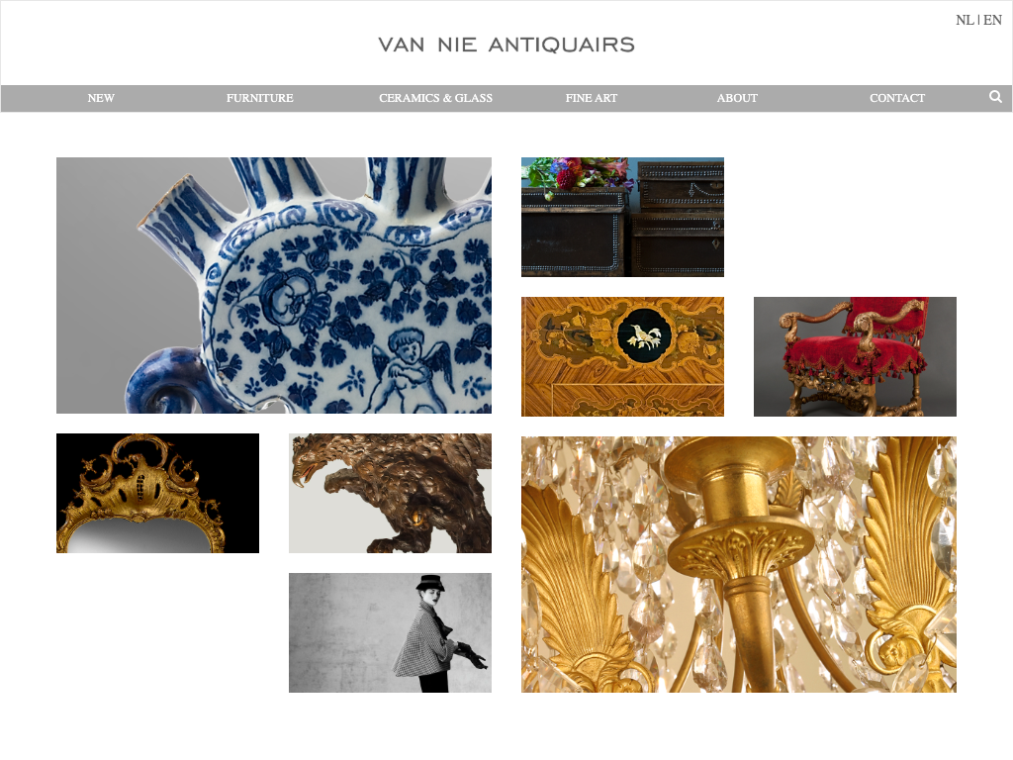Click the Van Nie Antiquairs logo
The height and width of the screenshot is (760, 1013).
pyautogui.click(x=506, y=45)
